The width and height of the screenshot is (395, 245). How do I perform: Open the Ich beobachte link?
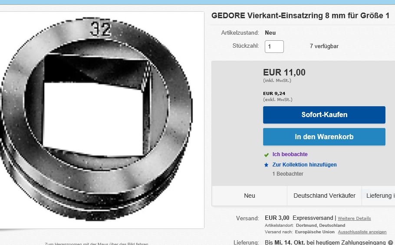point(290,154)
